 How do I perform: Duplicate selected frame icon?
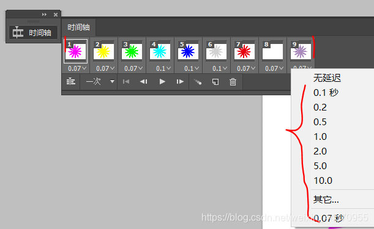(x=215, y=82)
